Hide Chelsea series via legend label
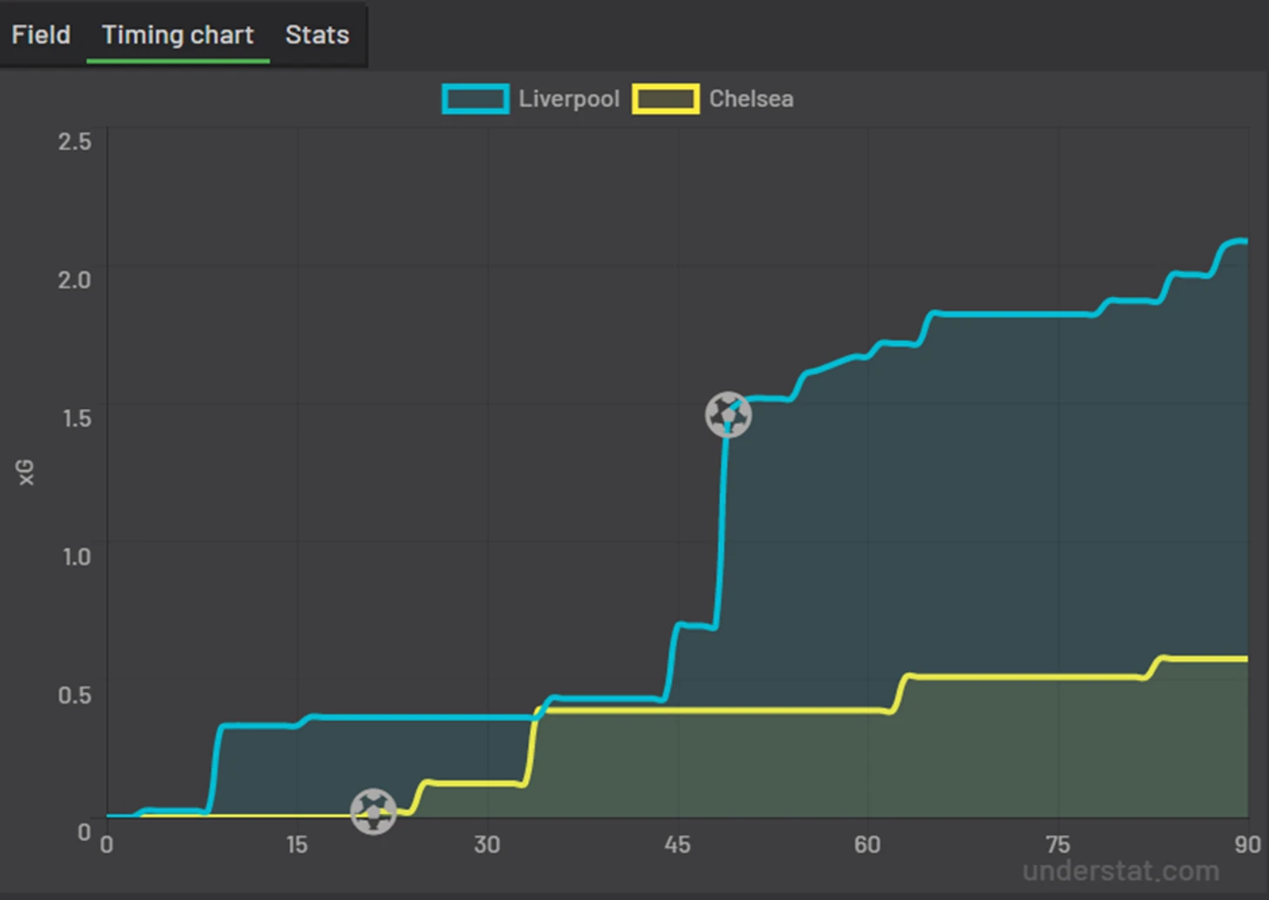This screenshot has width=1269, height=900. [x=751, y=99]
